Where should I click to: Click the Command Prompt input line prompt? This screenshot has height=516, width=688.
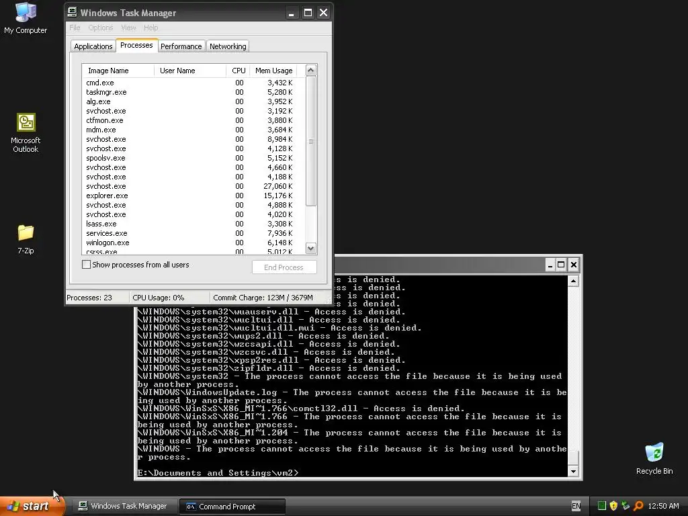(218, 472)
